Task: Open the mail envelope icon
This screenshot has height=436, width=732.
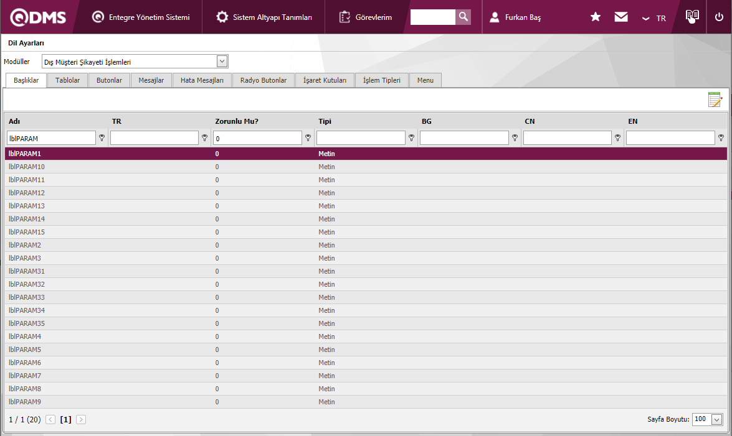Action: coord(621,17)
